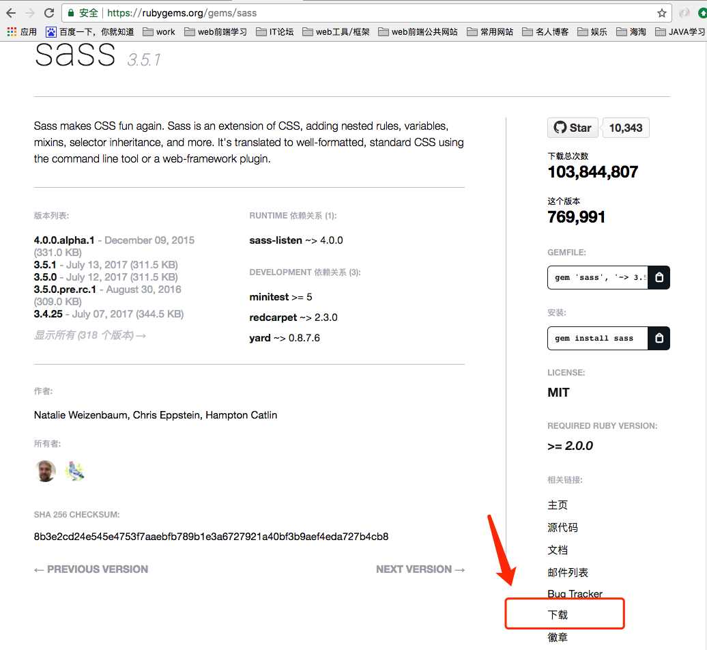The height and width of the screenshot is (650, 707).
Task: Open the redcarpet dependency
Action: [x=273, y=317]
